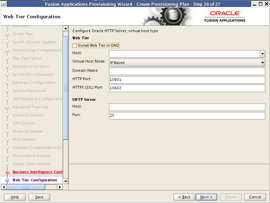This screenshot has height=203, width=270.
Task: Select Installation Location step
Action: click(31, 66)
